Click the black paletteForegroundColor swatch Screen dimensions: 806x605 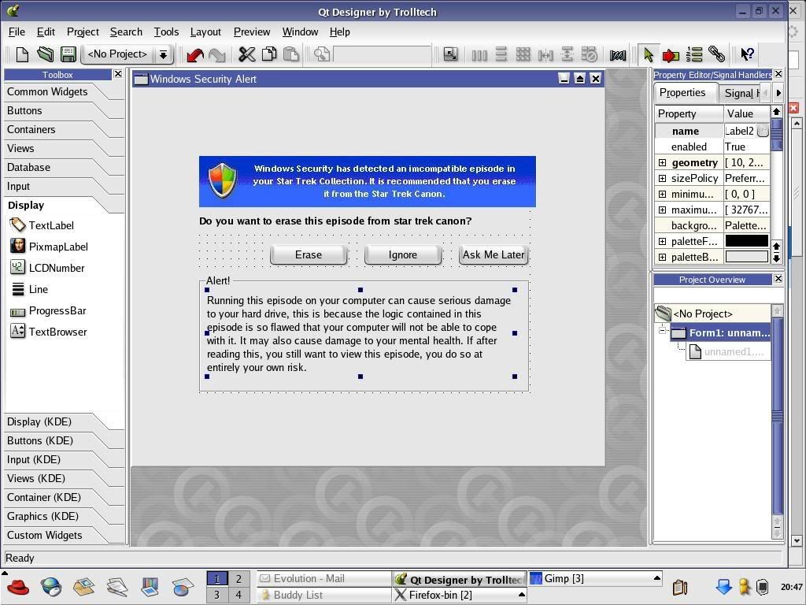tap(746, 241)
